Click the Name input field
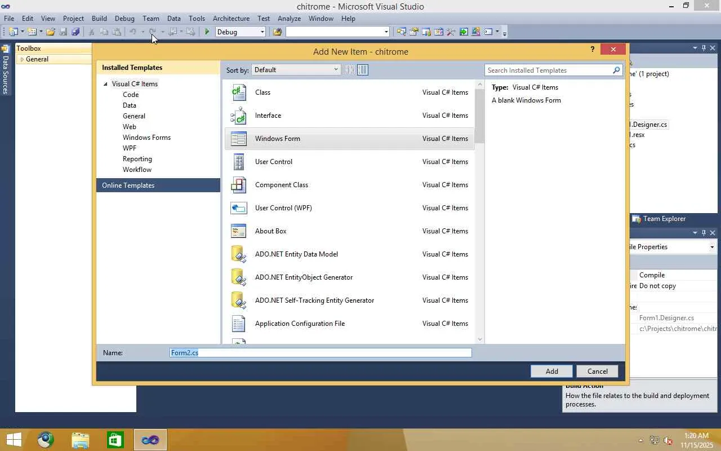The height and width of the screenshot is (451, 721). 321,353
